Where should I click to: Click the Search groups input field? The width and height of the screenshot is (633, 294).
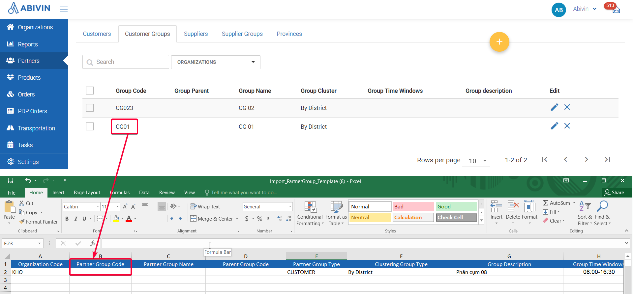(126, 62)
